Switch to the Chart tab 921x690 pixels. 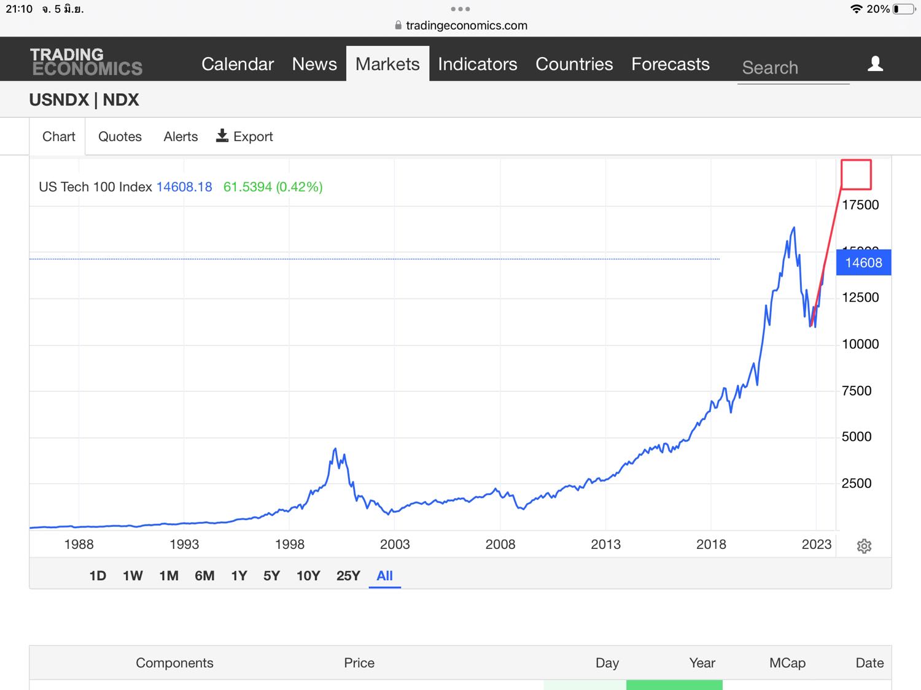coord(58,136)
